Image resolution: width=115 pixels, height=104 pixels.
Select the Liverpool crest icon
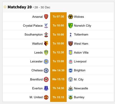point(71,62)
